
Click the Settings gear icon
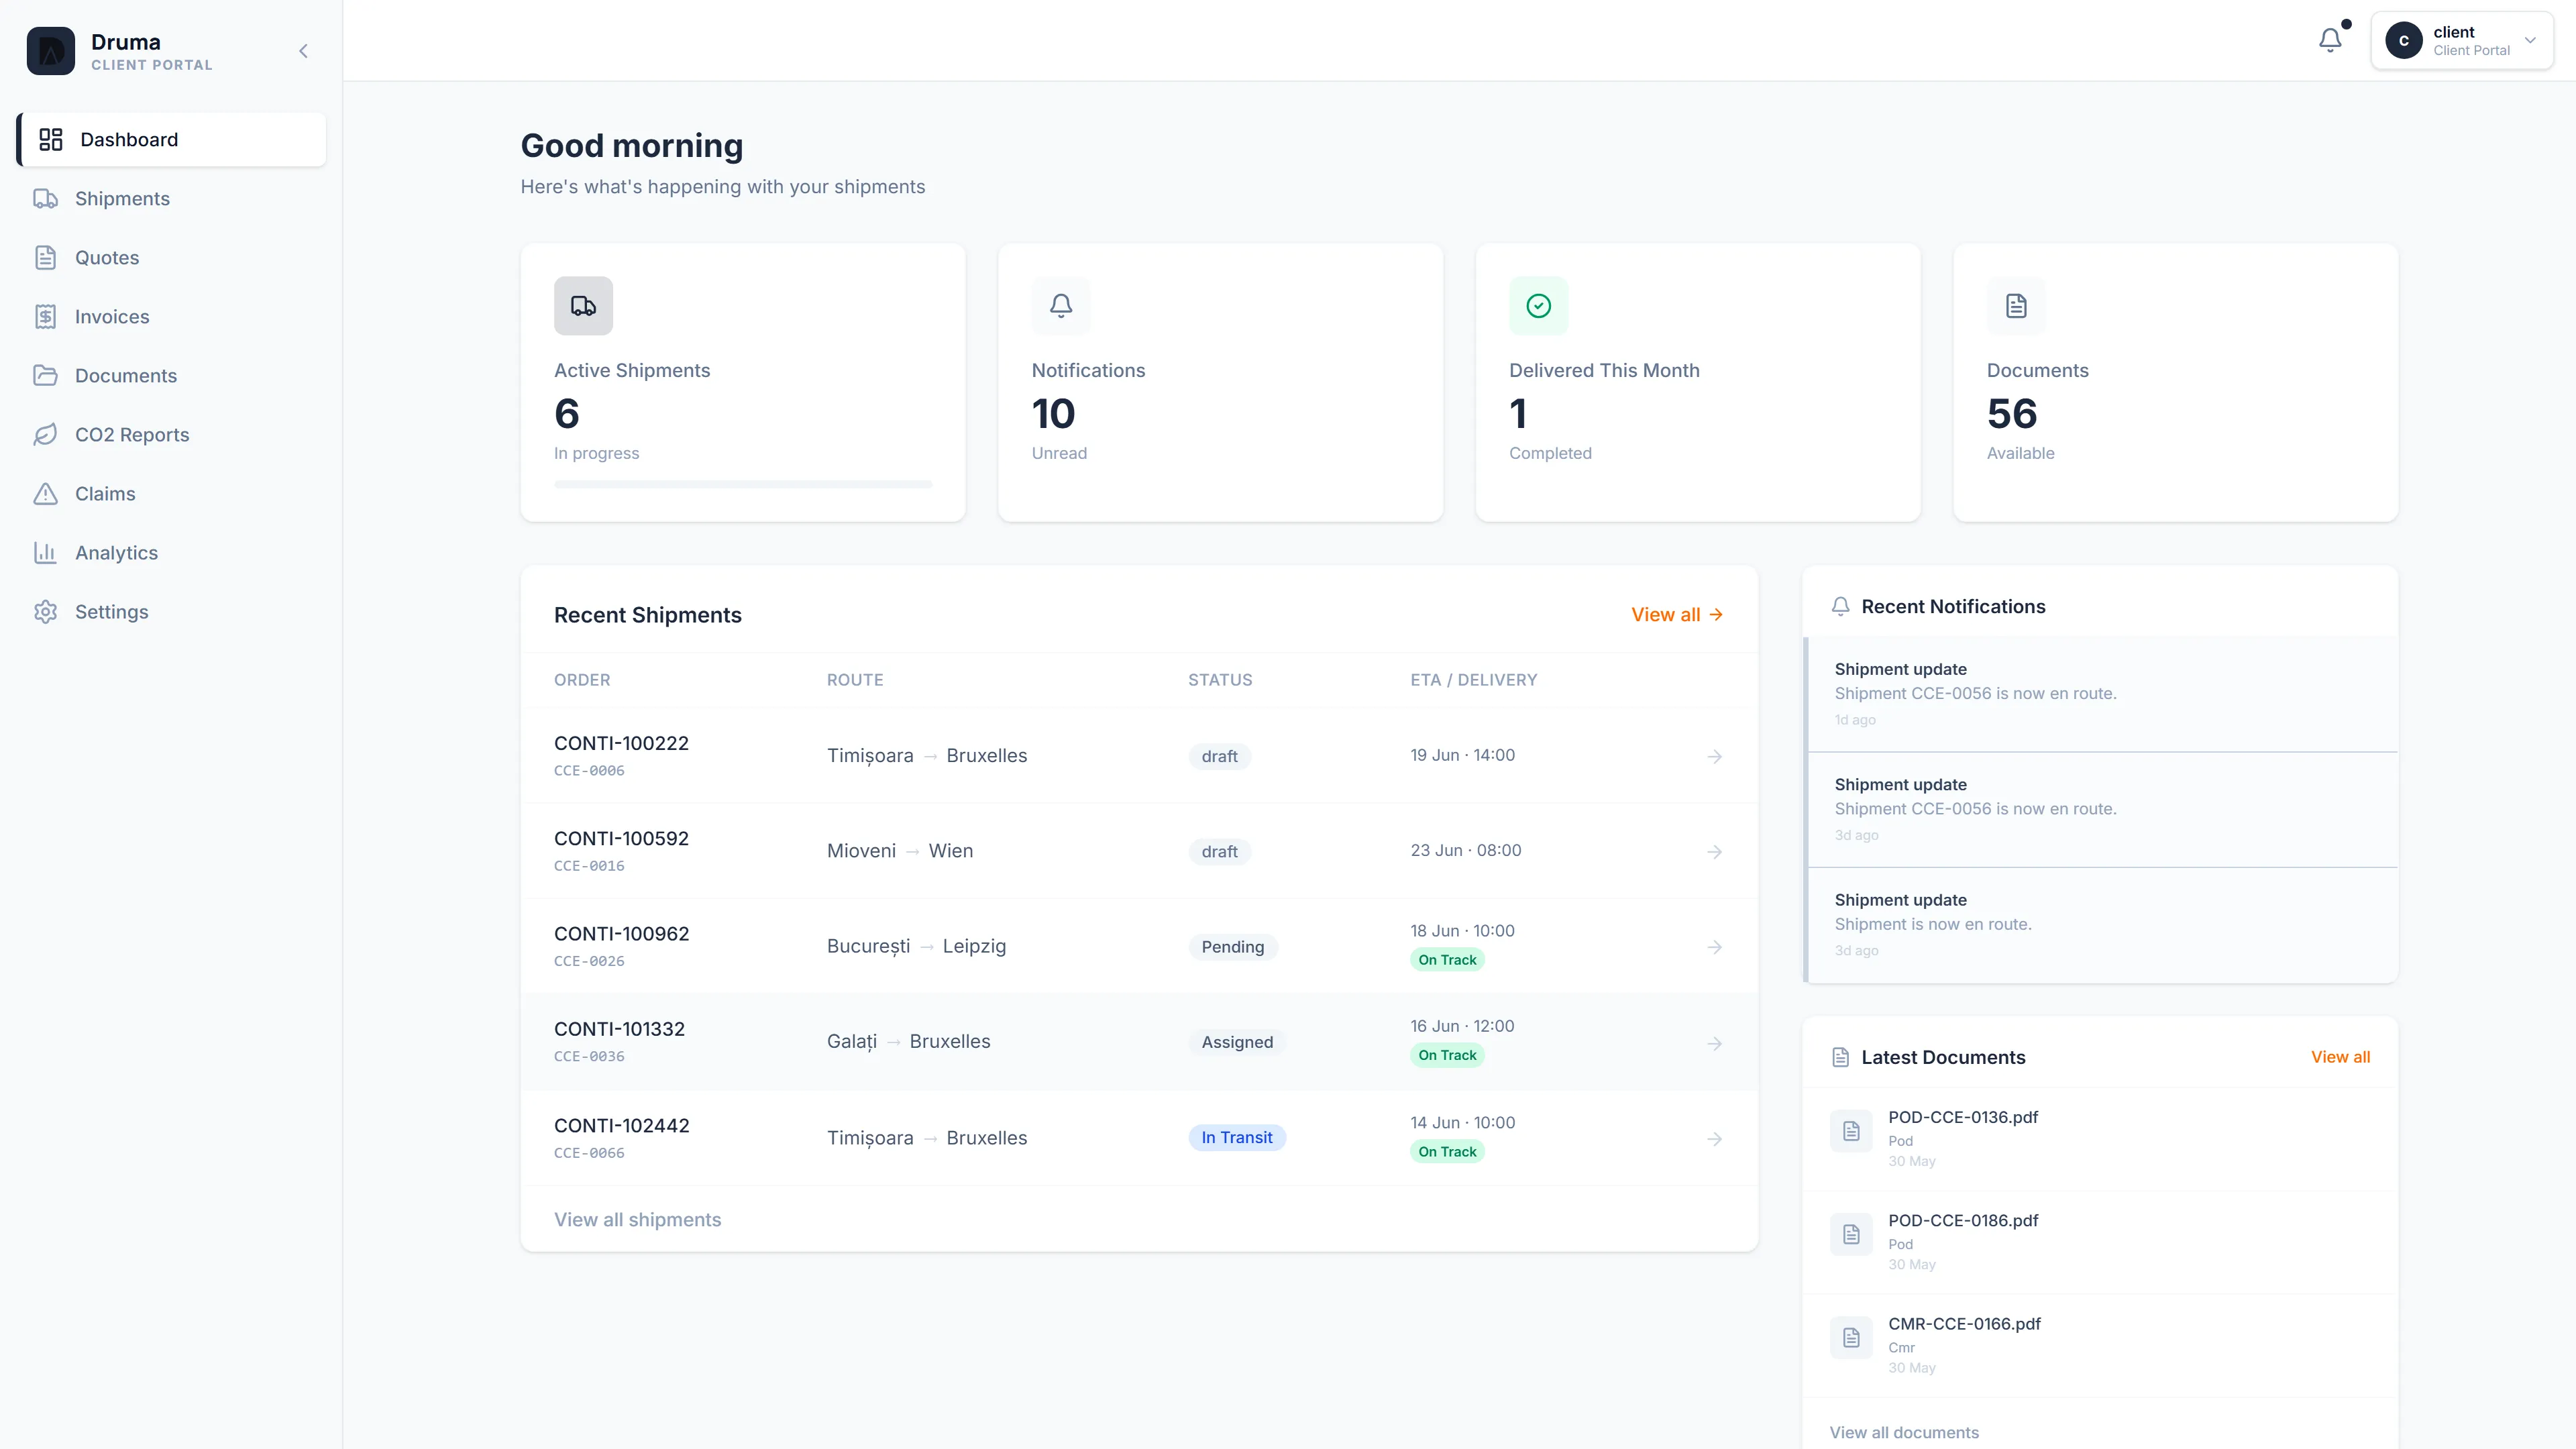(x=46, y=611)
